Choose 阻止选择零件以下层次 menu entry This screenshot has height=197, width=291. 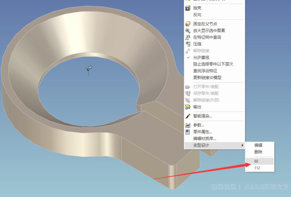coord(213,64)
